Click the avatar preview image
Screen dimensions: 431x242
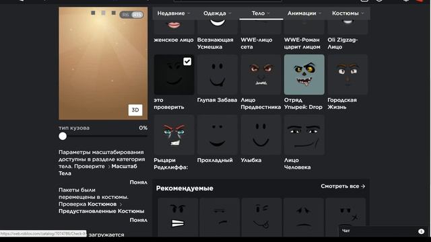[103, 63]
